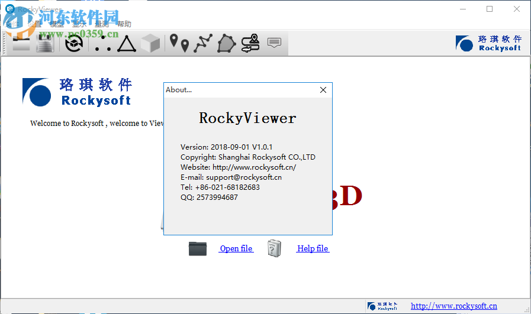Click the help book icon with question mark

point(274,249)
